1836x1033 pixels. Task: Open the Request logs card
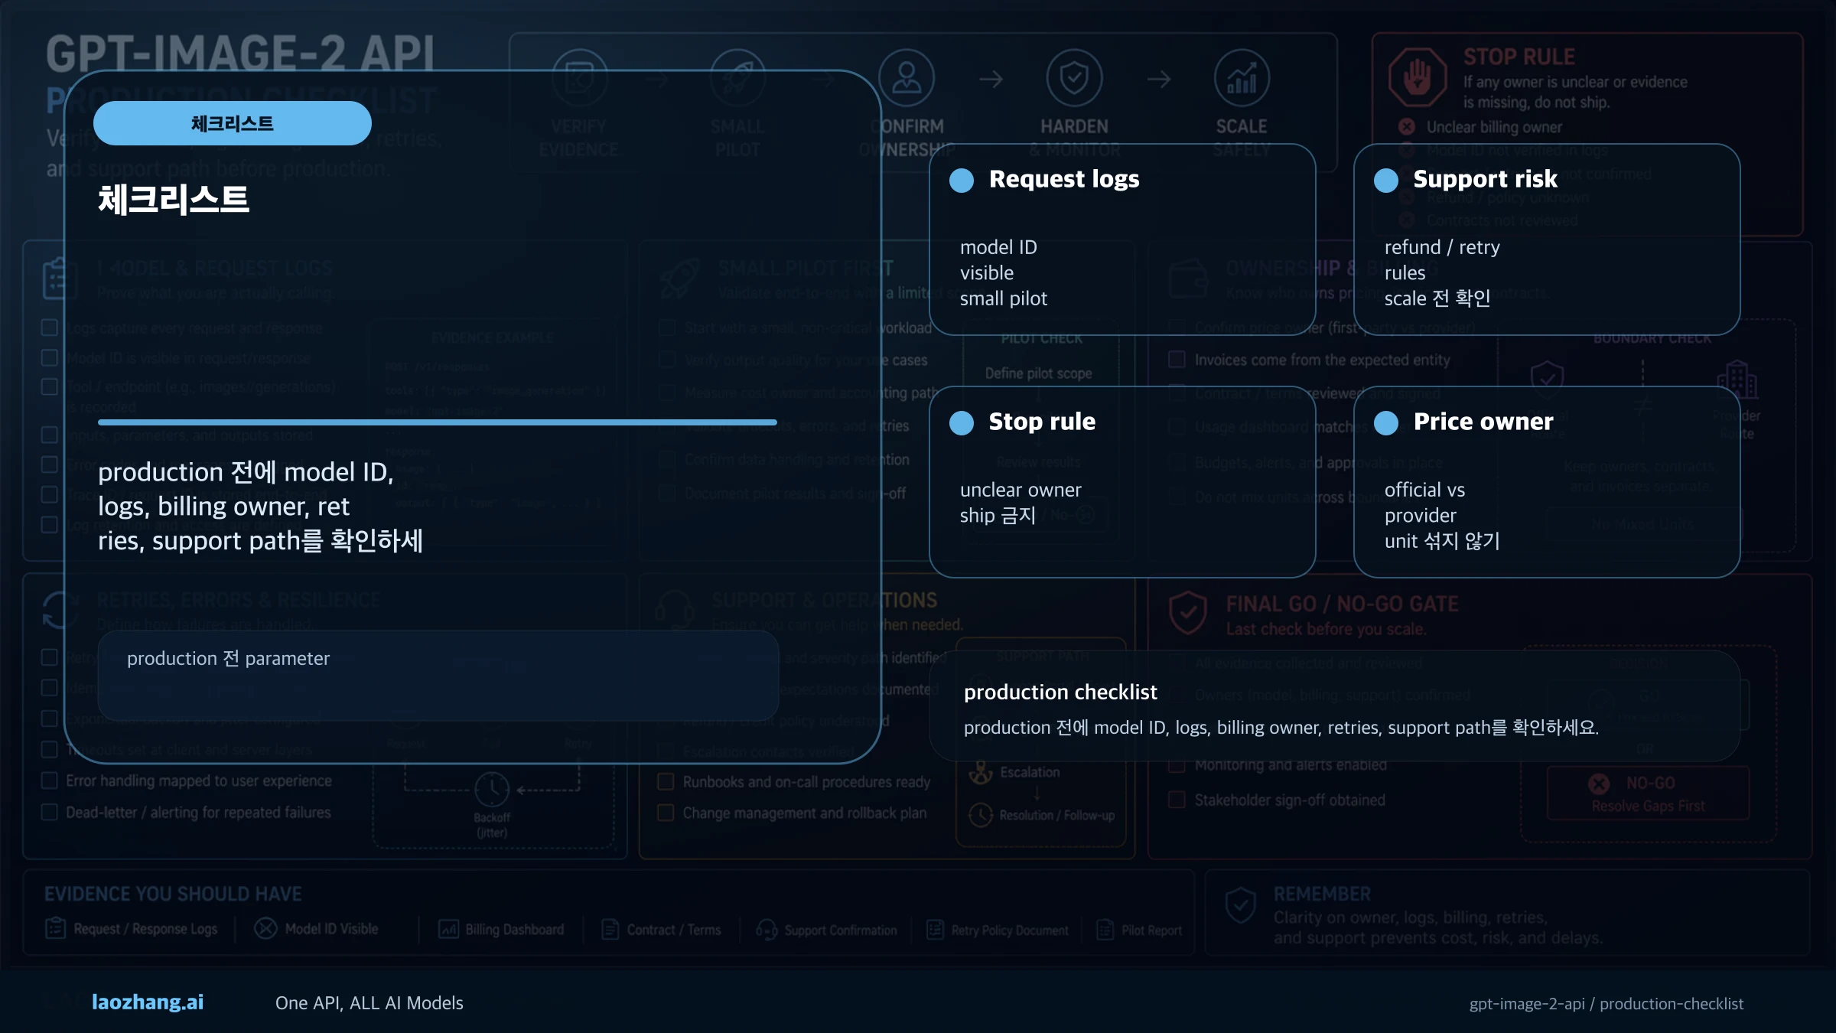tap(1122, 240)
